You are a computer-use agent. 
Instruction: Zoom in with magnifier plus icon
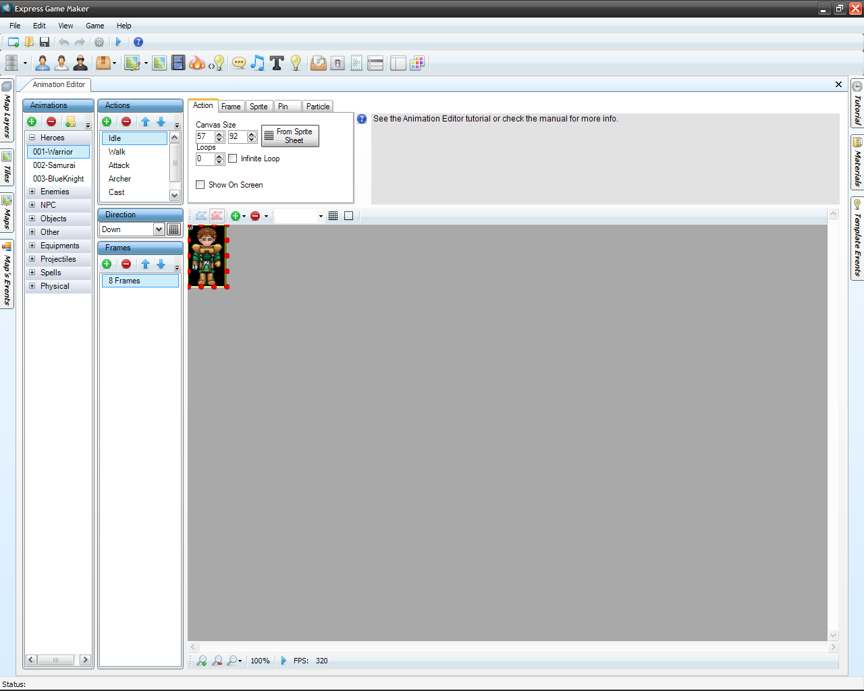(201, 661)
